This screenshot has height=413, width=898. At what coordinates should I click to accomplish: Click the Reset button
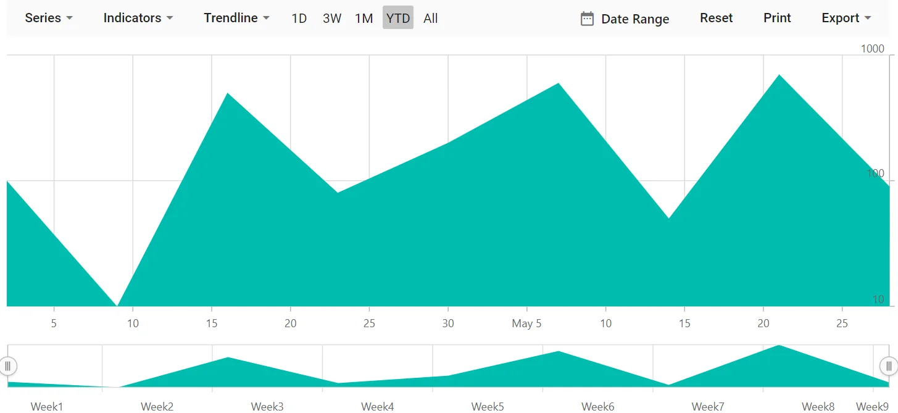click(x=716, y=18)
